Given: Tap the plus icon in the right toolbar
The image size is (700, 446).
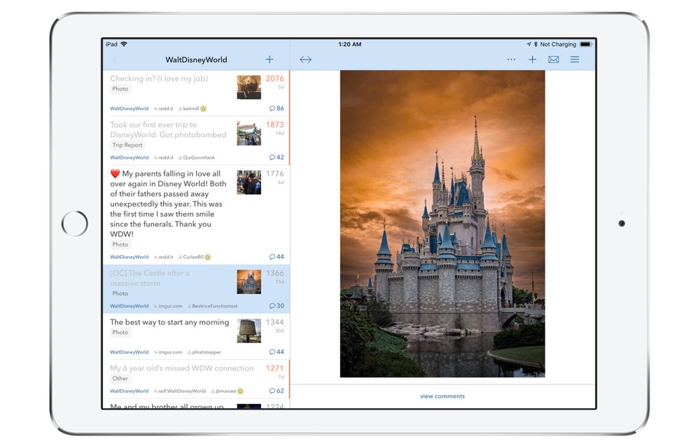Looking at the screenshot, I should tap(532, 60).
